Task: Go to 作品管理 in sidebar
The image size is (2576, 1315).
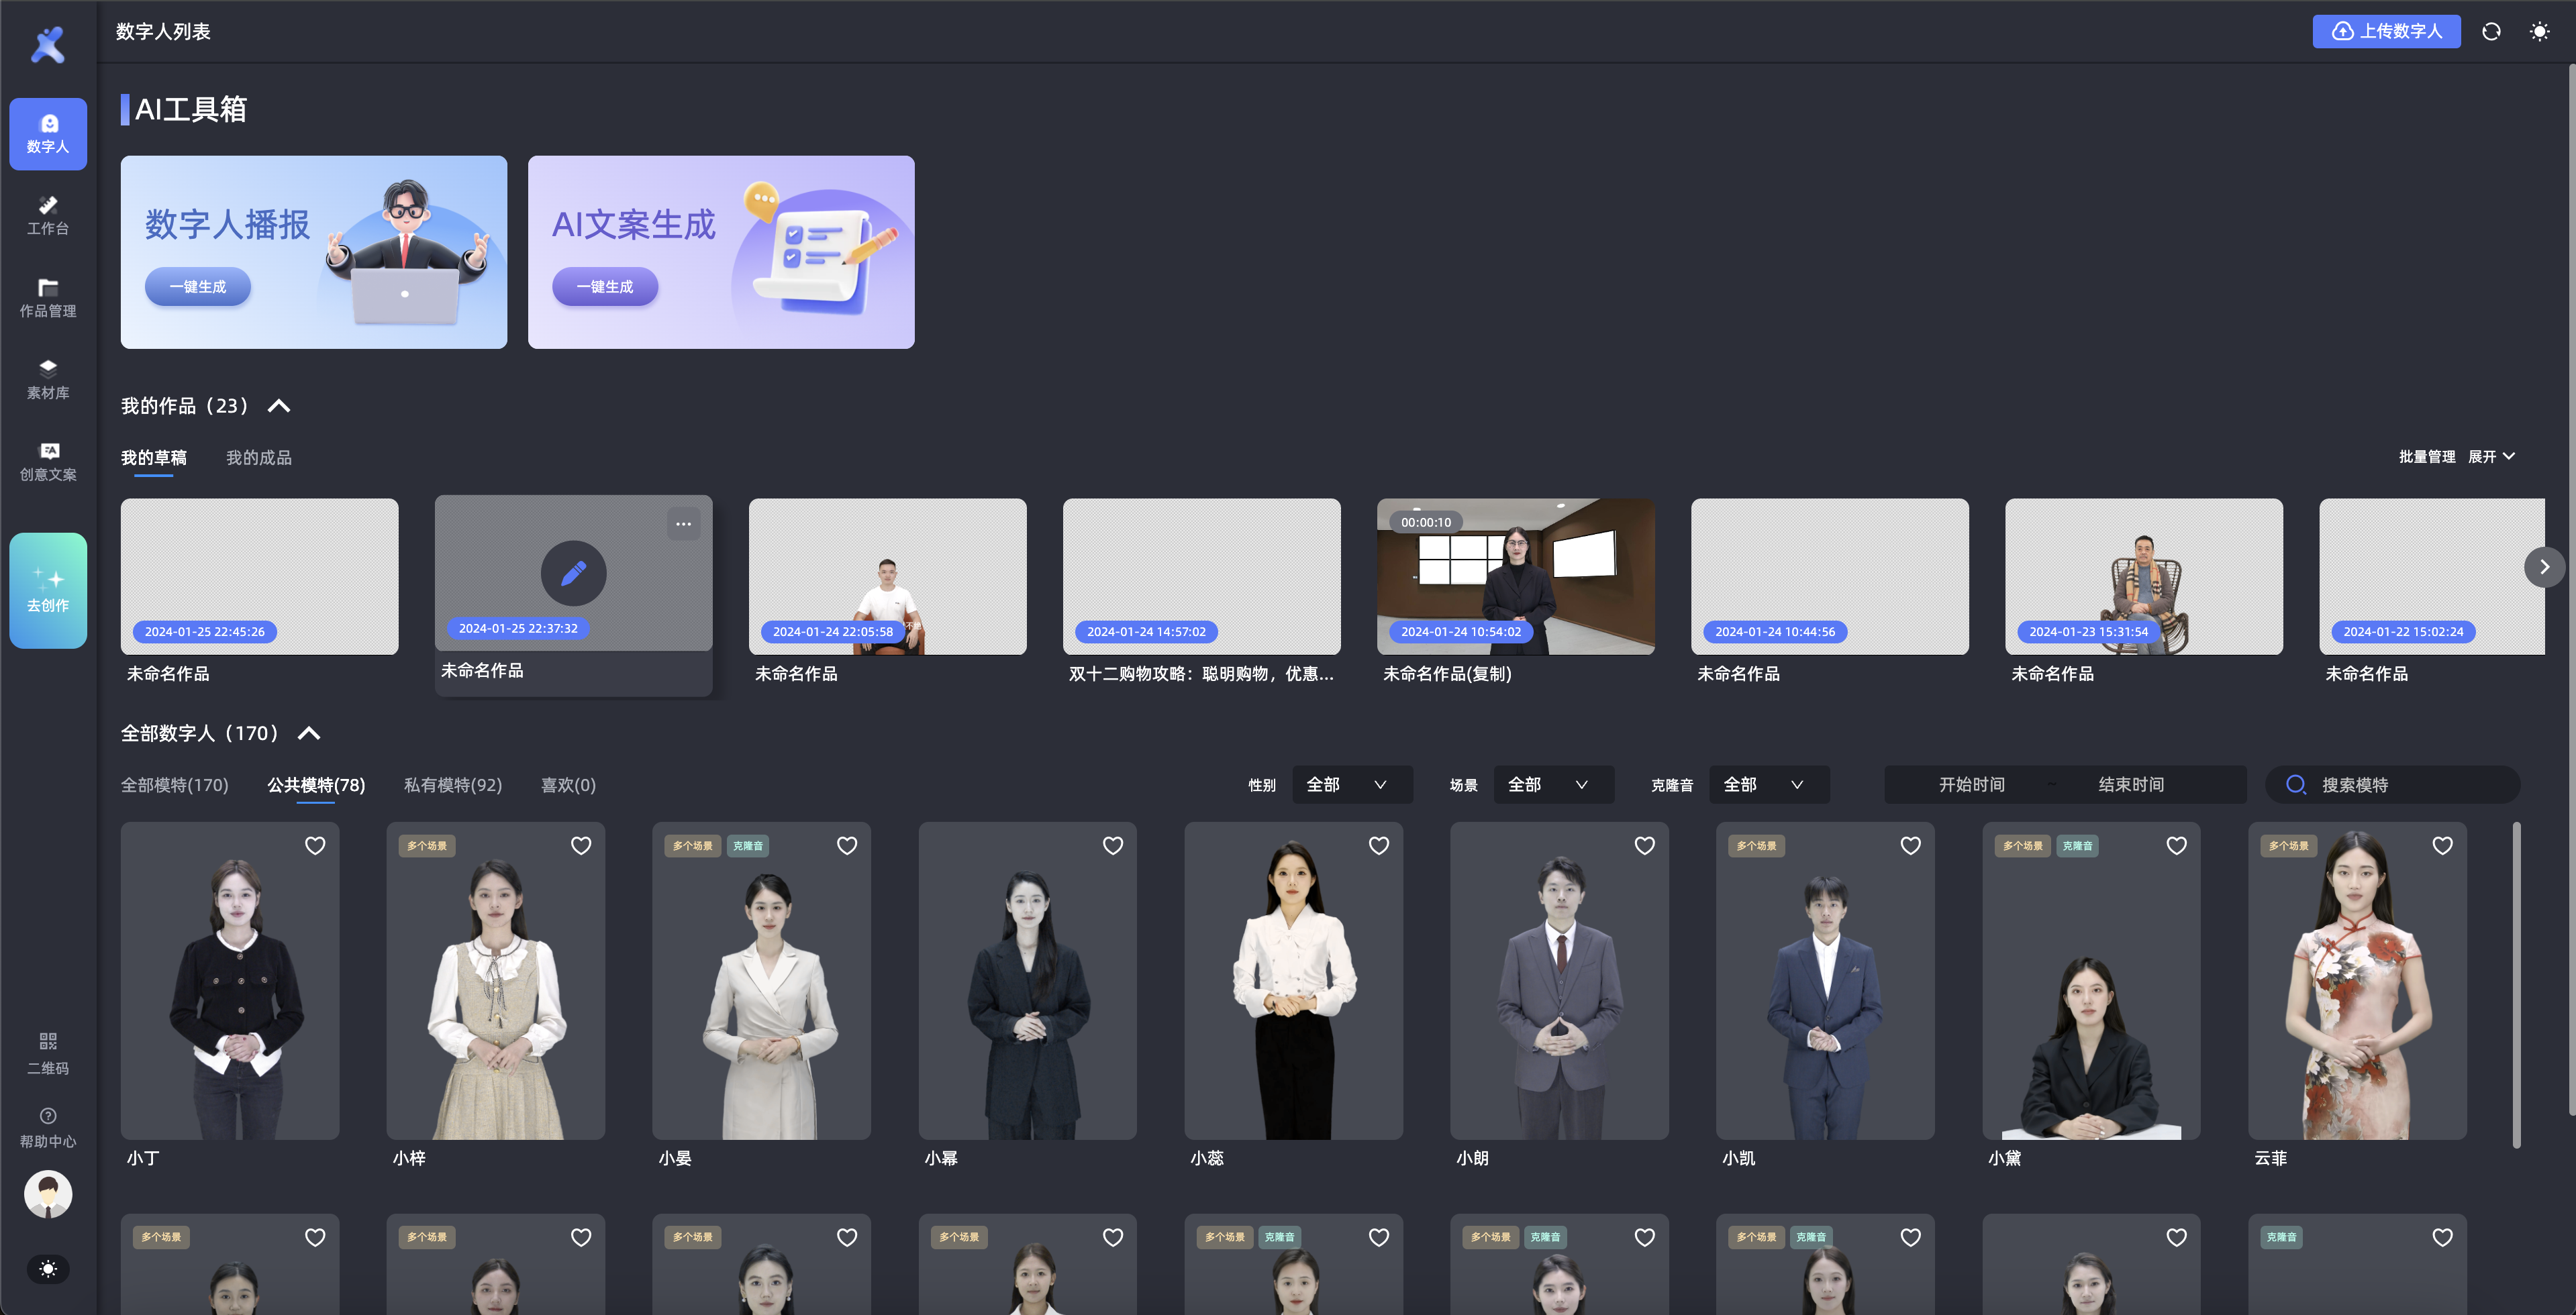Action: point(48,298)
